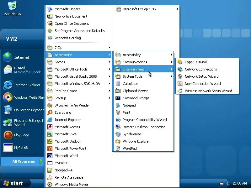Open Remote Assistance from All Programs
Viewport: 251px width, 188px height.
[x=78, y=177]
